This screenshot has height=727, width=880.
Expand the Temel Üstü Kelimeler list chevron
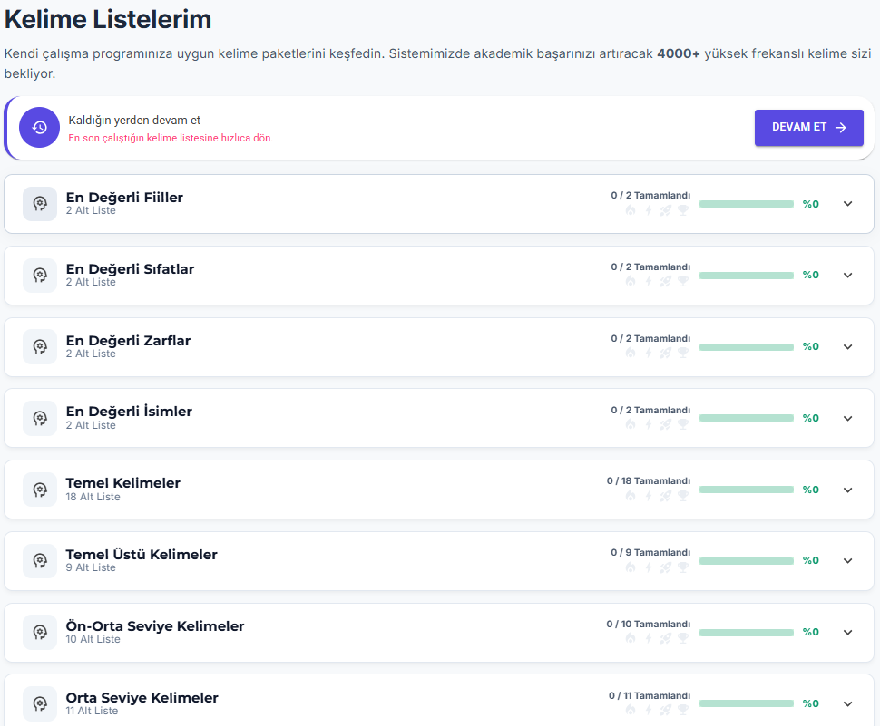coord(848,560)
